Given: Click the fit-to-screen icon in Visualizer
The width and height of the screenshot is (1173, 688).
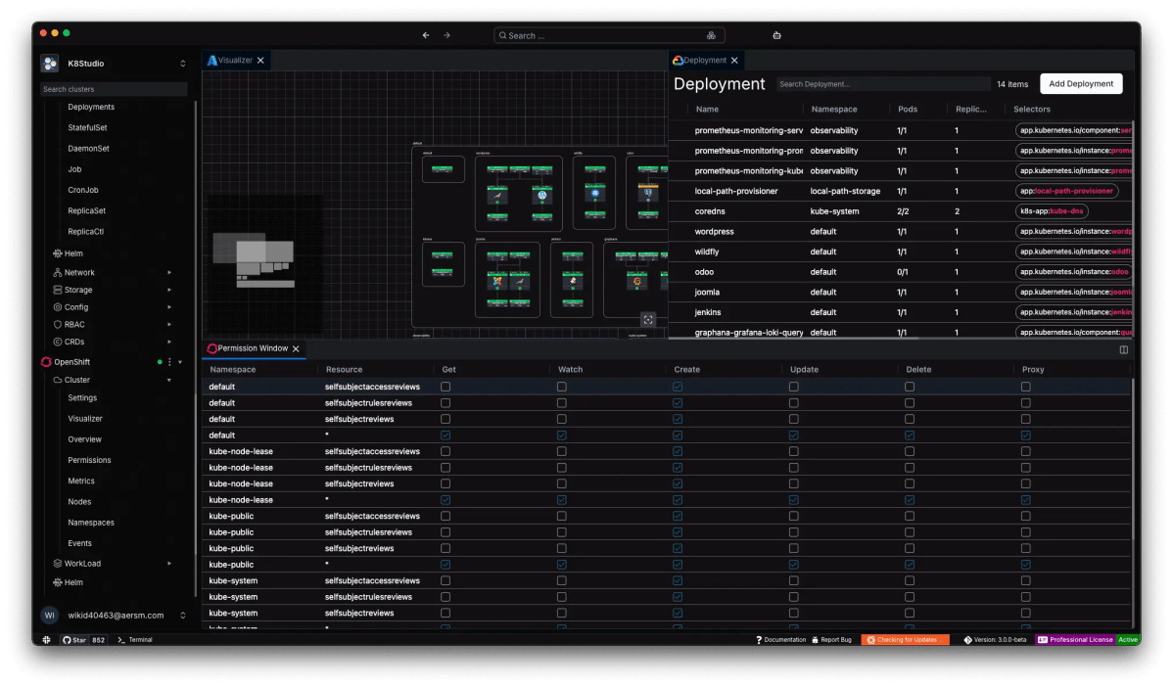Looking at the screenshot, I should pos(648,320).
